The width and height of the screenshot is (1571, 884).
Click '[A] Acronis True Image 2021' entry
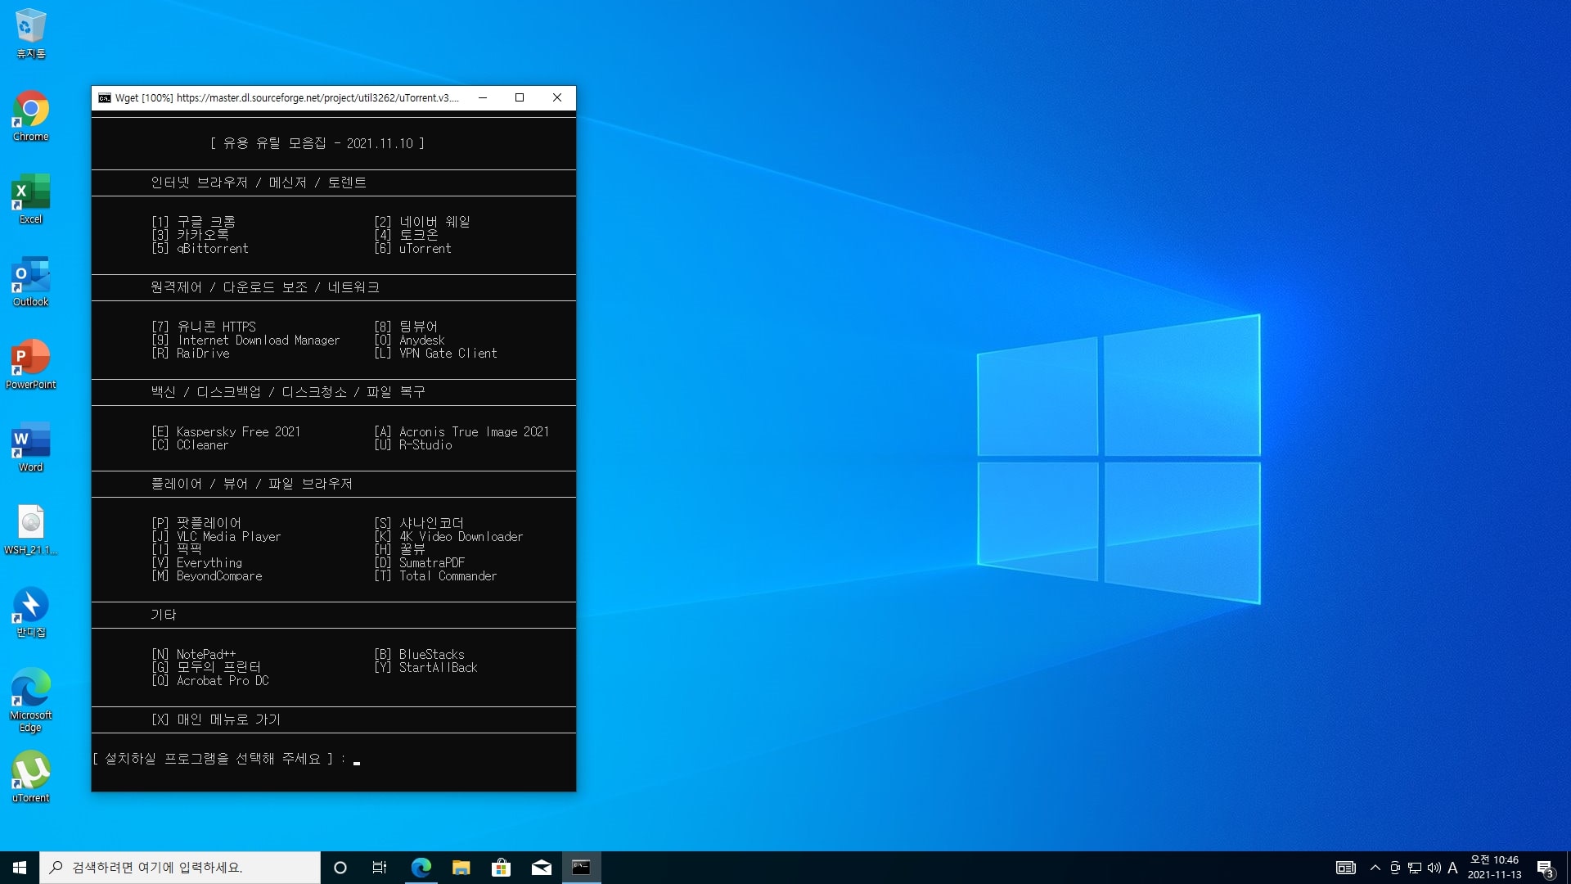click(x=461, y=432)
